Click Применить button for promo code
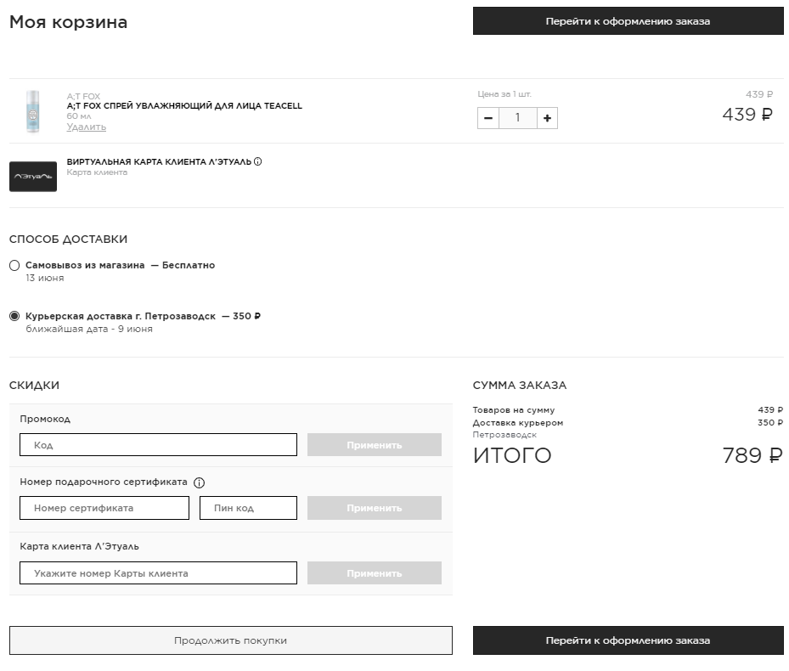Screen dimensions: 789x671 [x=374, y=445]
